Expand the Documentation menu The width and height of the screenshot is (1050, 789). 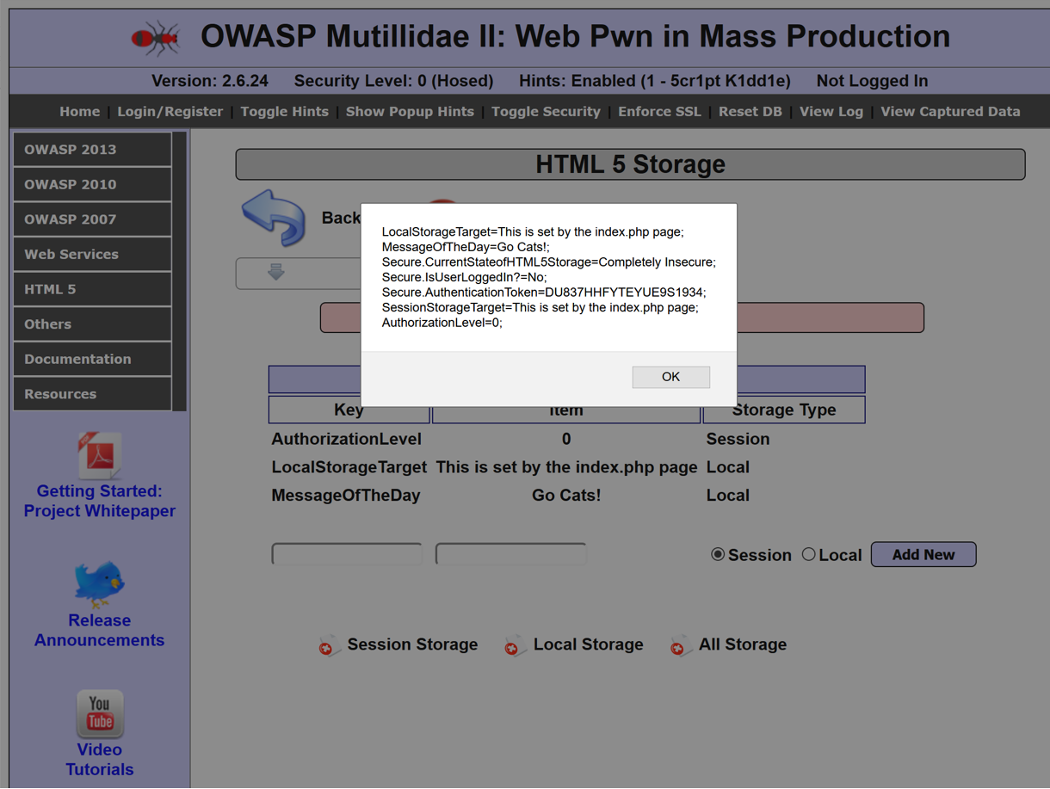92,359
